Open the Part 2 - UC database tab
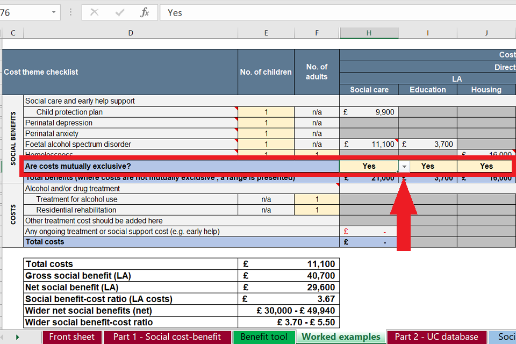This screenshot has height=344, width=516. [x=436, y=337]
